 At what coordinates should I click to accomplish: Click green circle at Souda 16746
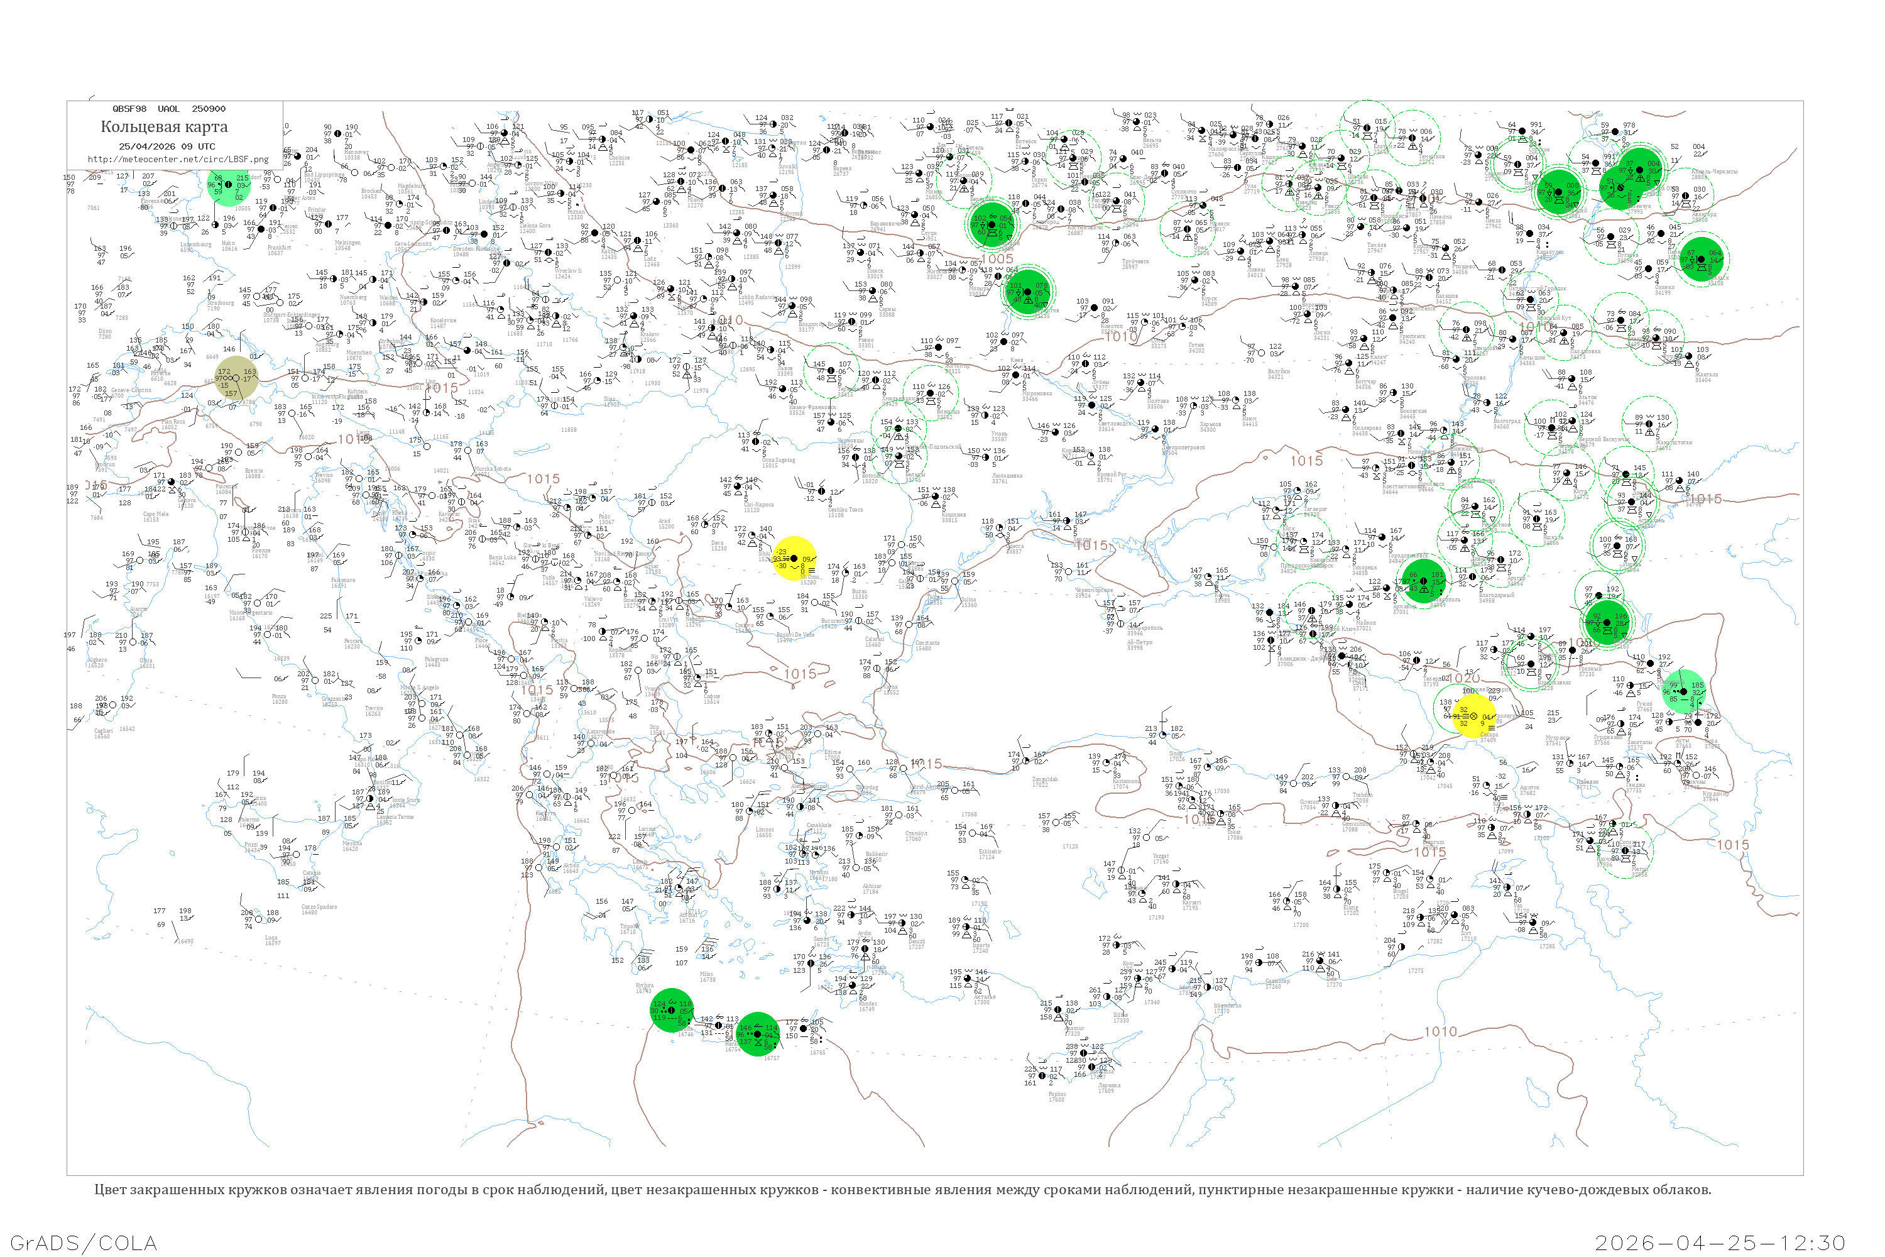click(672, 1010)
